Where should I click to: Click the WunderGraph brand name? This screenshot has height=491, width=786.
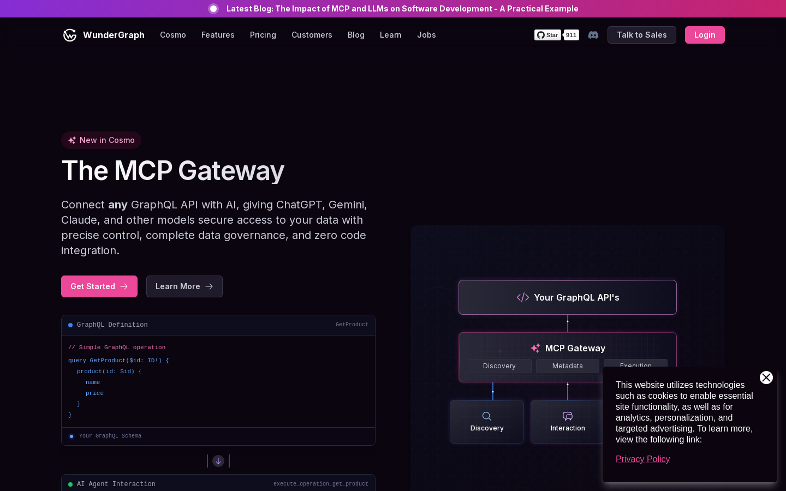click(114, 35)
